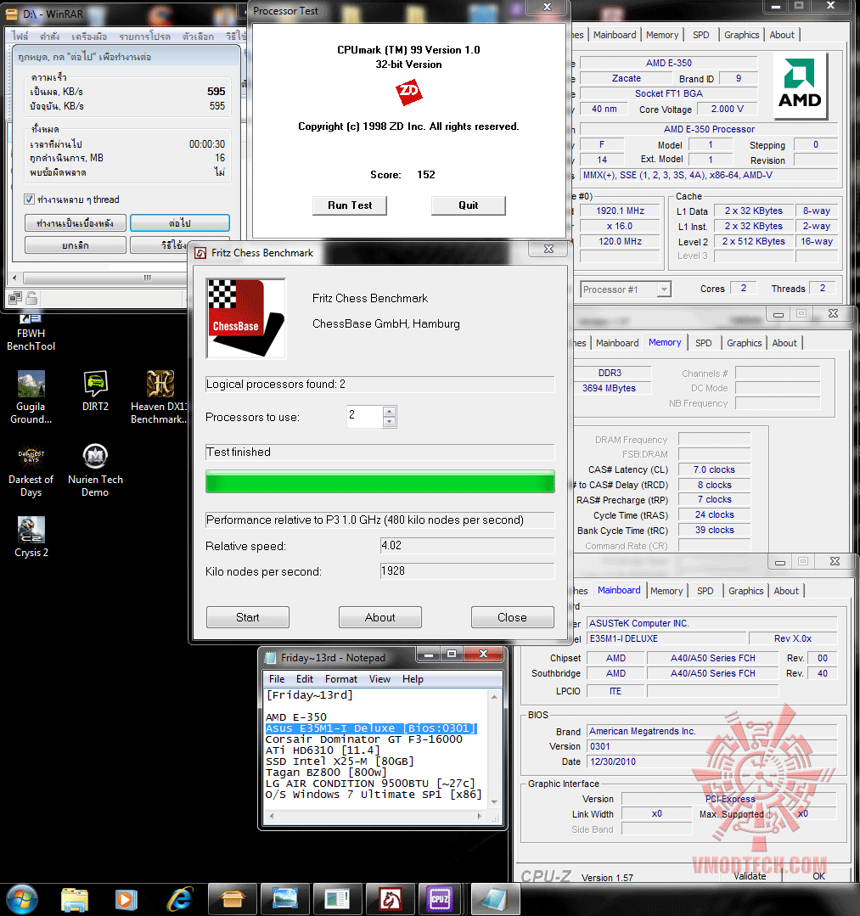Click Score 152 in Processor Test
Image resolution: width=860 pixels, height=916 pixels.
pos(402,175)
